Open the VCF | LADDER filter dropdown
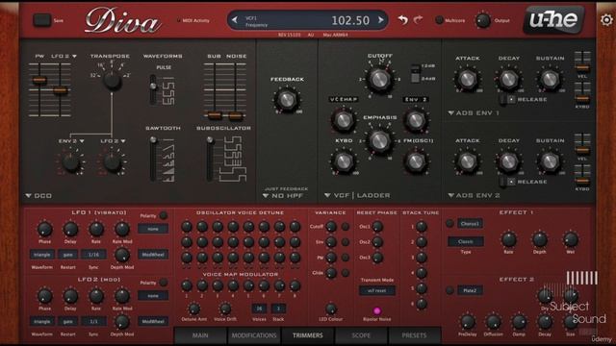 pyautogui.click(x=357, y=195)
